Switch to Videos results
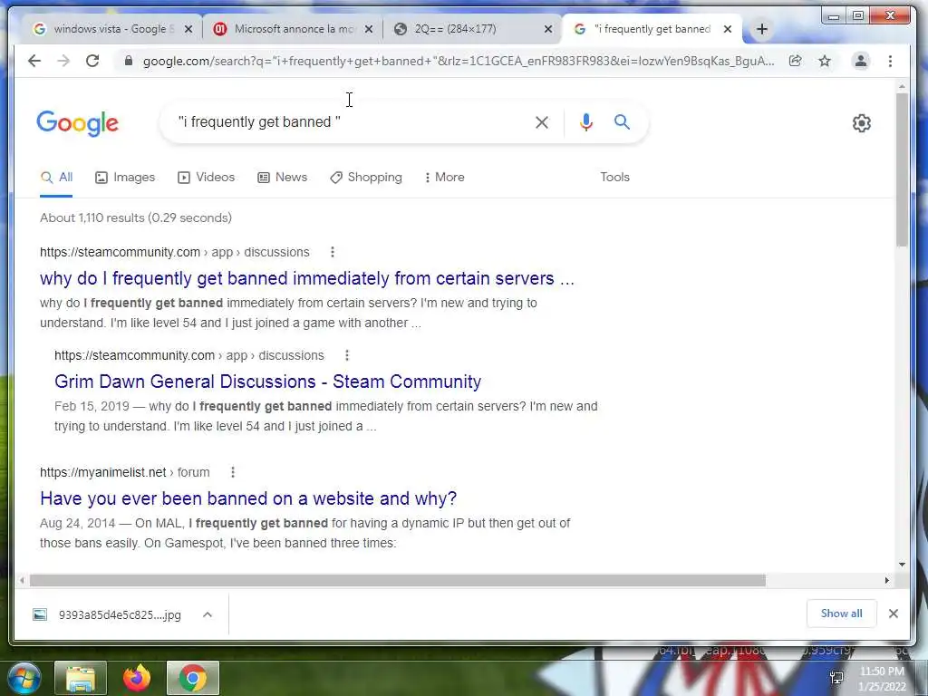The height and width of the screenshot is (696, 928). tap(207, 178)
